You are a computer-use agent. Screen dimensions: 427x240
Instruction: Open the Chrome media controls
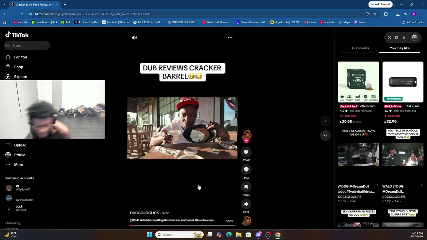coord(406,14)
